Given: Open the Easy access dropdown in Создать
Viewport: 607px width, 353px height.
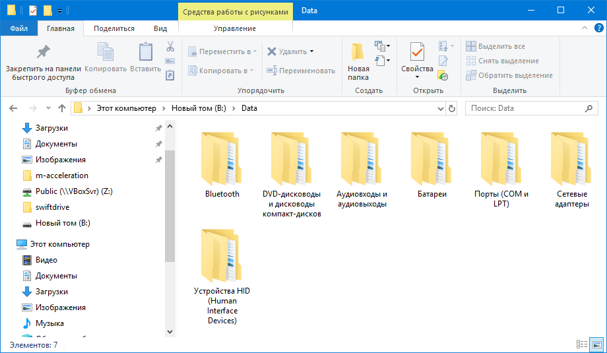Looking at the screenshot, I should pos(382,61).
